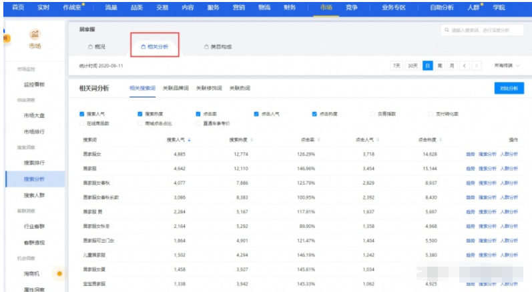Open the 品类 top navigation item
The width and height of the screenshot is (532, 292).
tap(137, 7)
